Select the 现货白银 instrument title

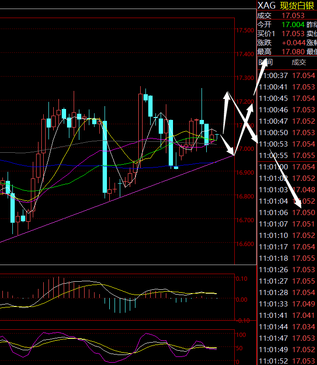click(297, 6)
